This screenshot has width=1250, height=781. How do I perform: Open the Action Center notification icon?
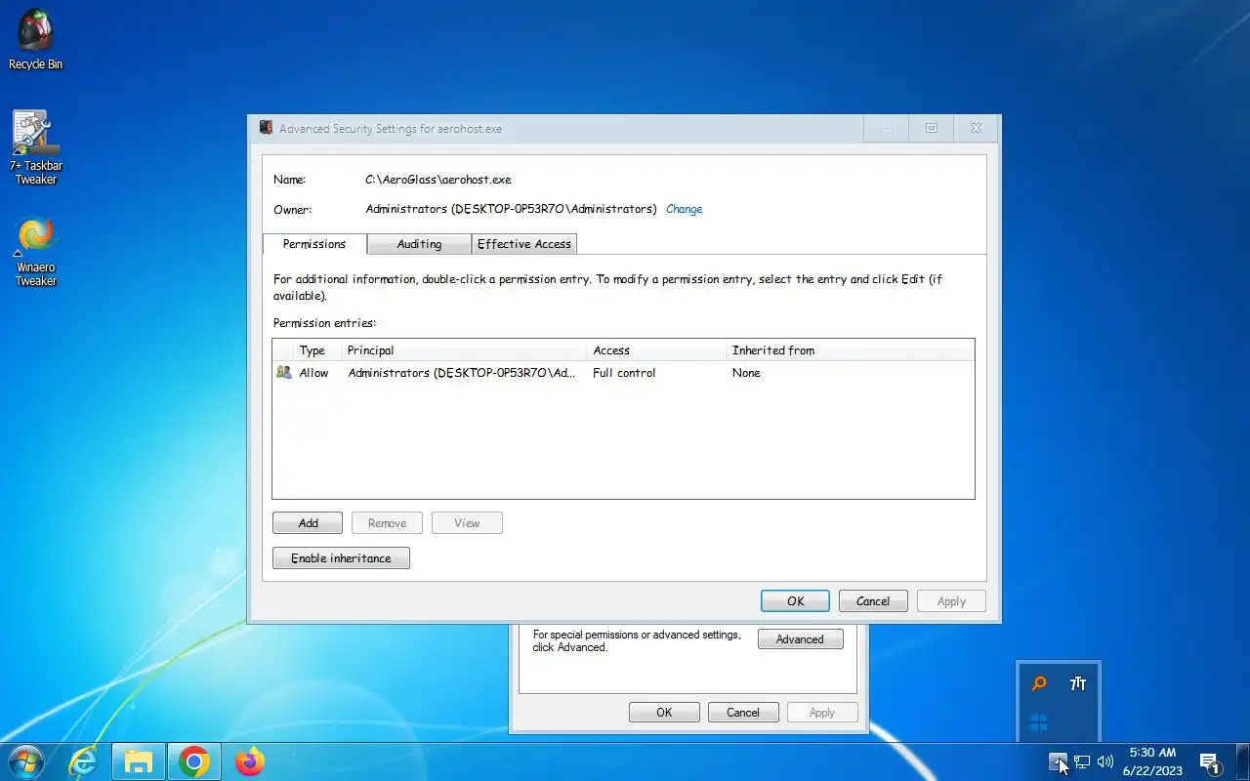point(1210,762)
